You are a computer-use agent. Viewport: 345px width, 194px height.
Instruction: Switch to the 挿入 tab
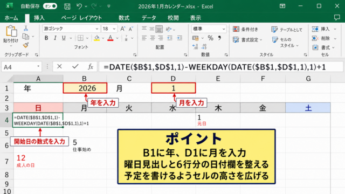coord(39,18)
